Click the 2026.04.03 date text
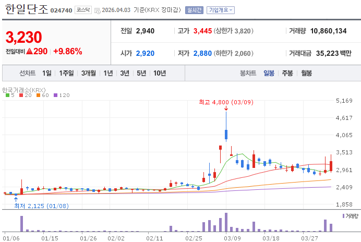The height and width of the screenshot is (242, 361). [116, 10]
